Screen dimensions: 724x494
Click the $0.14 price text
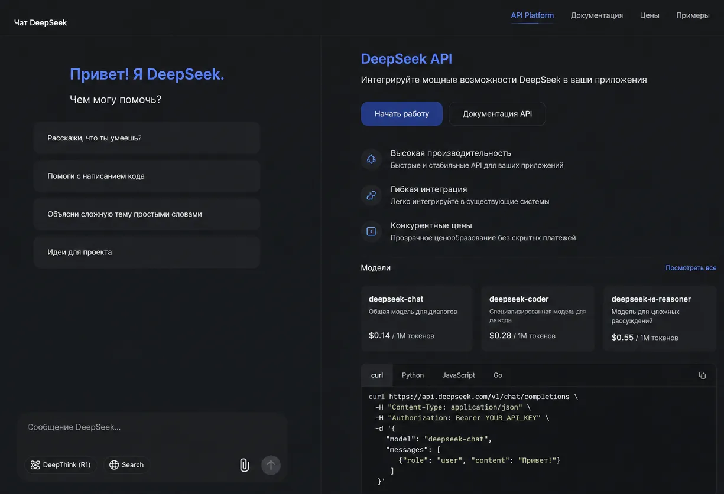[379, 335]
